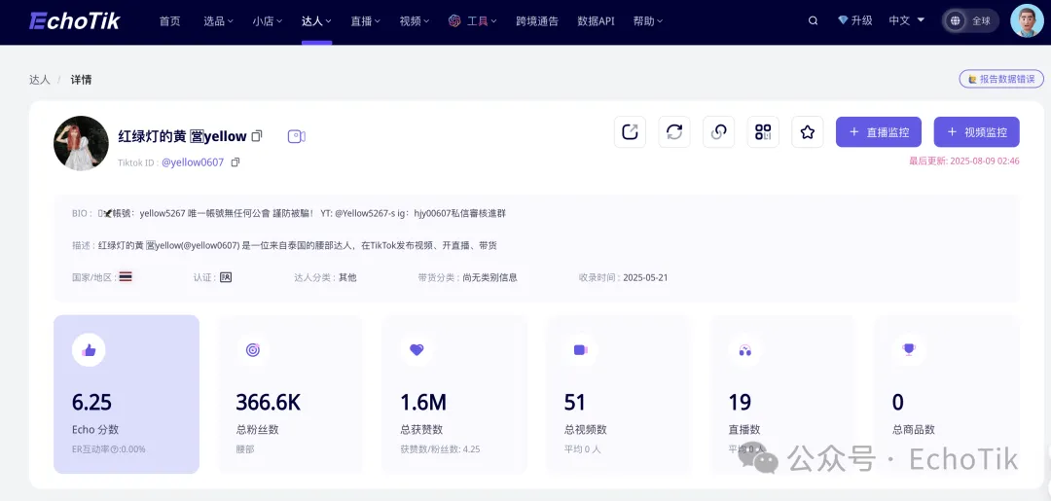Click the video camera icon beside the name
The image size is (1051, 501).
[297, 136]
